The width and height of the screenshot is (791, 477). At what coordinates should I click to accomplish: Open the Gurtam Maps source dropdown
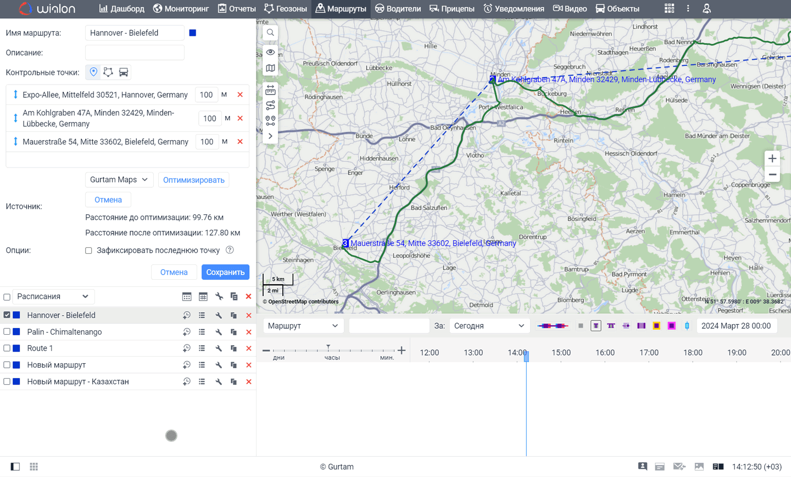click(119, 180)
